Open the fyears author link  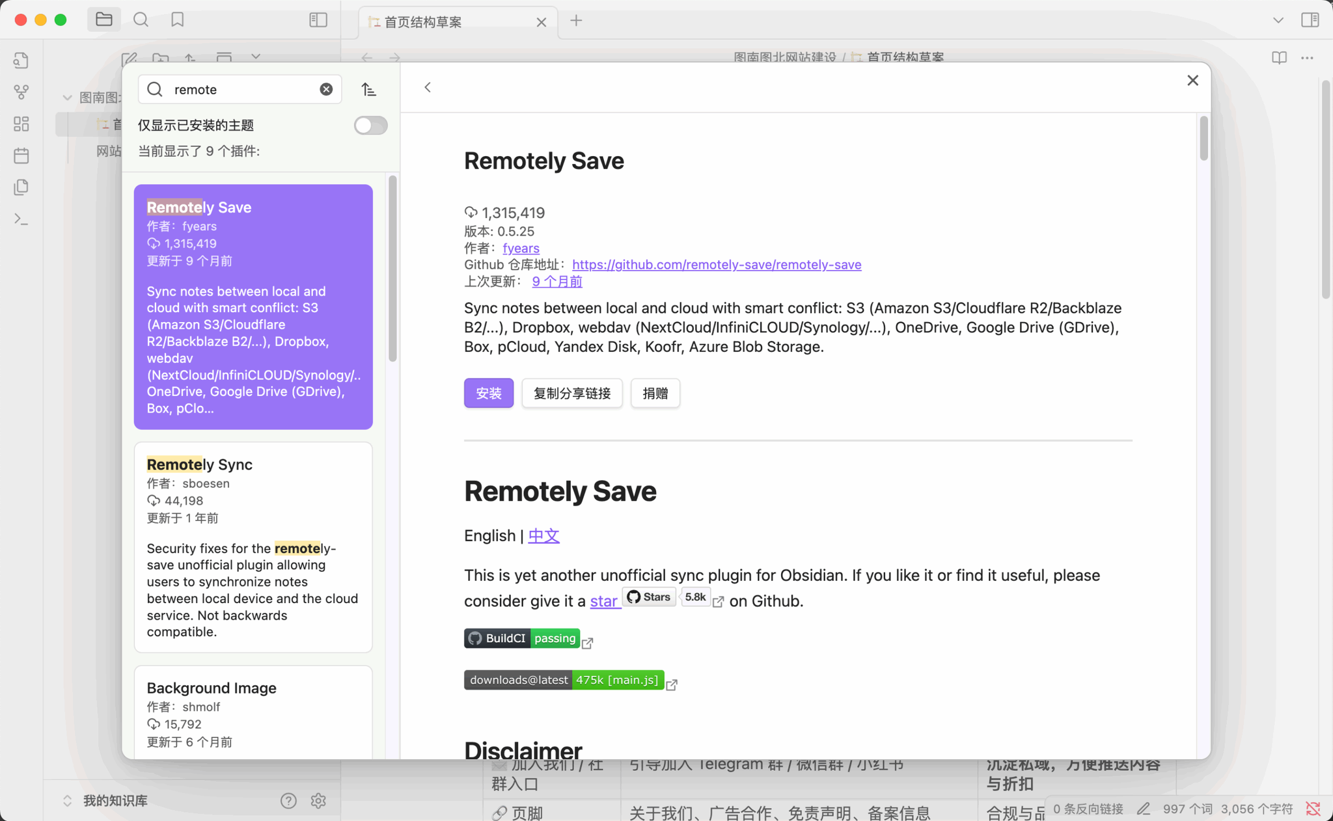click(521, 248)
